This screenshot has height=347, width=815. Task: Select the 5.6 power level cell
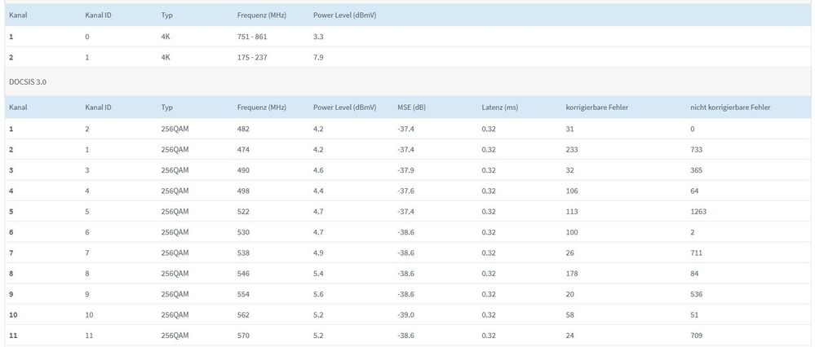pyautogui.click(x=319, y=294)
